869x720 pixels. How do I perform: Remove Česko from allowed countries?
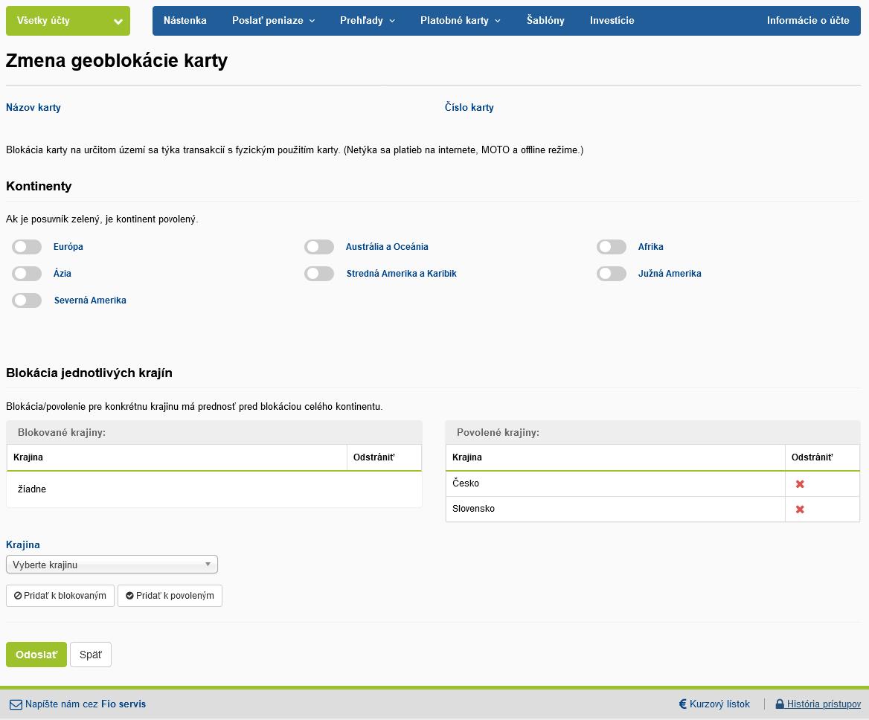(800, 484)
